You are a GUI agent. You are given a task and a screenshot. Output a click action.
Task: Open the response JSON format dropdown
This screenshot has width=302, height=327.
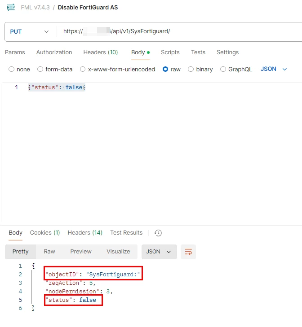pyautogui.click(x=159, y=252)
